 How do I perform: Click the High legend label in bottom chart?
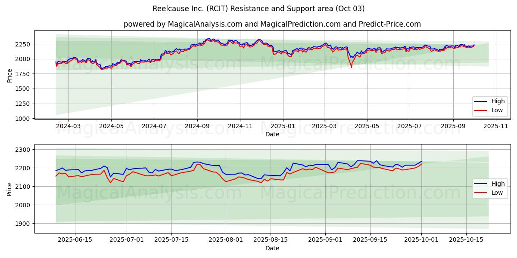pyautogui.click(x=497, y=184)
